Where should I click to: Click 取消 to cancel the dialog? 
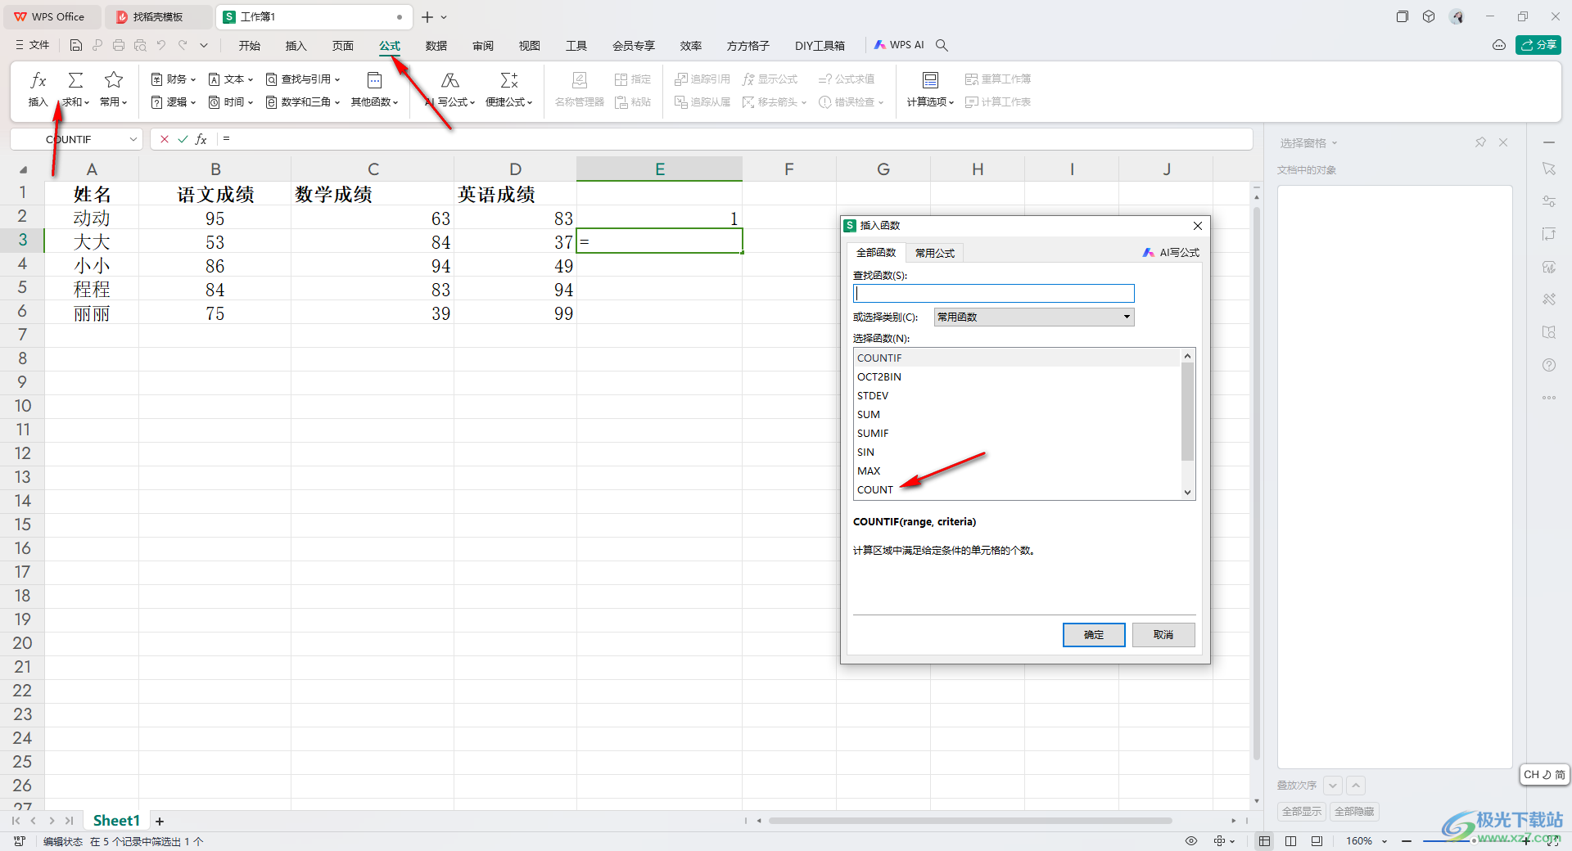[x=1163, y=635]
